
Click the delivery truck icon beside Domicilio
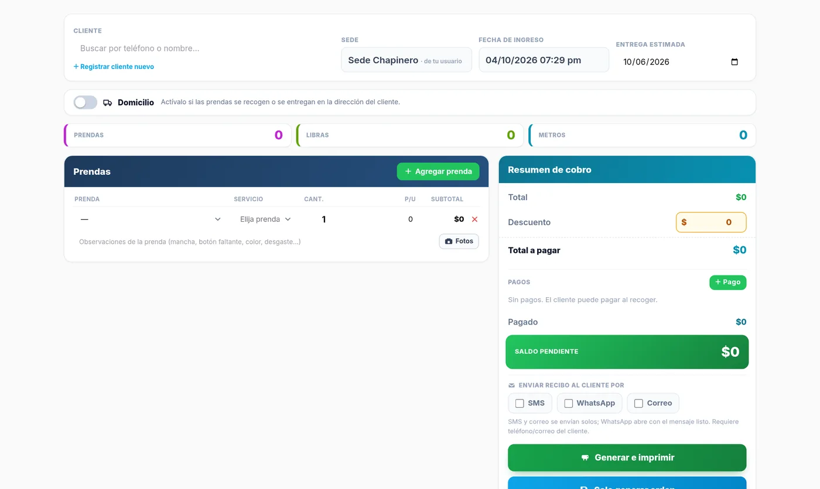(107, 102)
